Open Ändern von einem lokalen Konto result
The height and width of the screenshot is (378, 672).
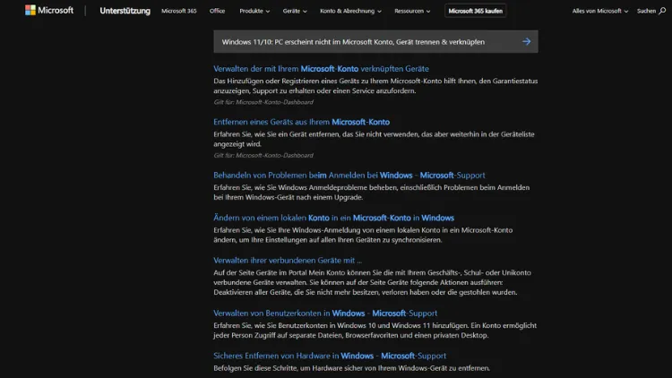pos(333,218)
